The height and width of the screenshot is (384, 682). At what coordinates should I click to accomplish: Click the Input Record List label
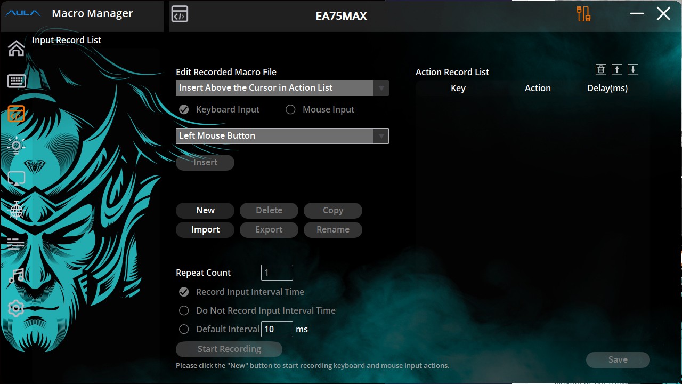(x=67, y=40)
